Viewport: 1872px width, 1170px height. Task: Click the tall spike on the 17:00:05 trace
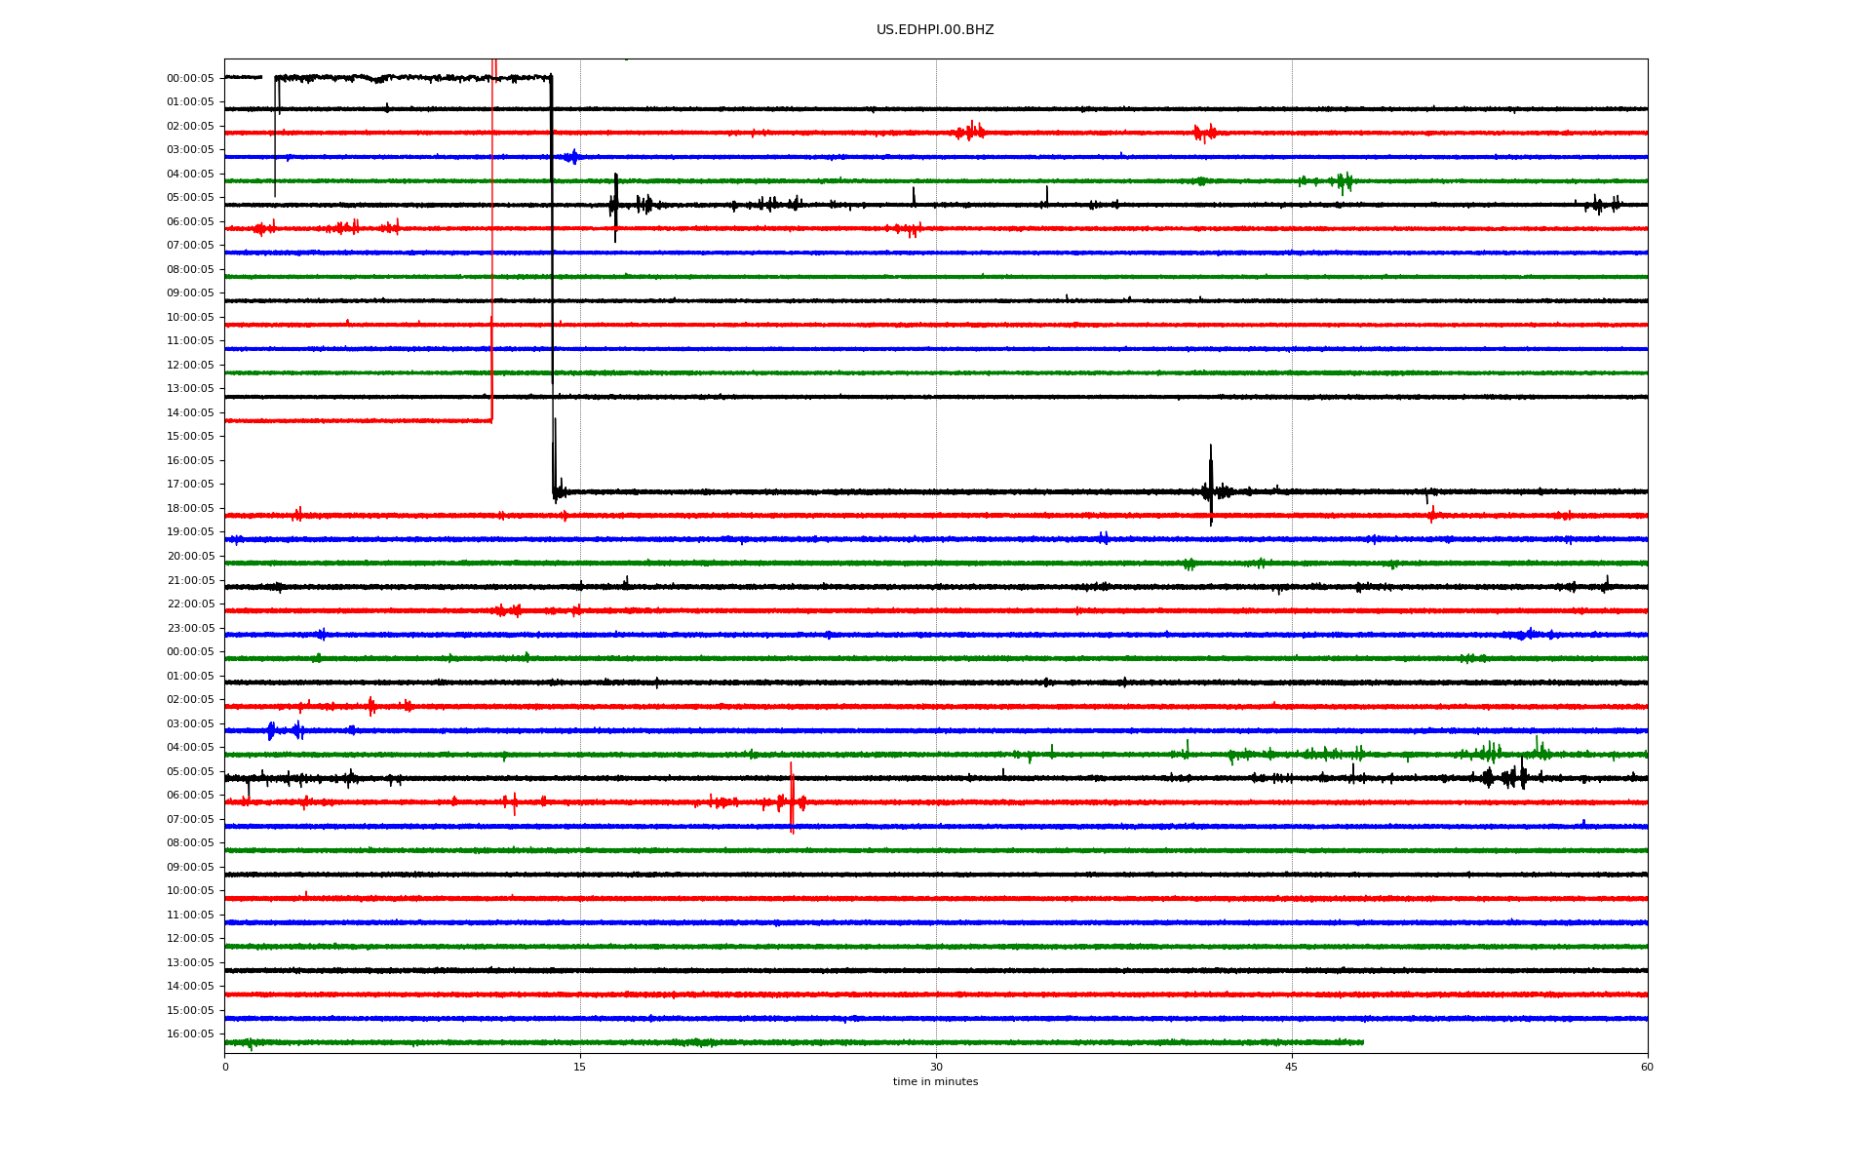point(1211,485)
